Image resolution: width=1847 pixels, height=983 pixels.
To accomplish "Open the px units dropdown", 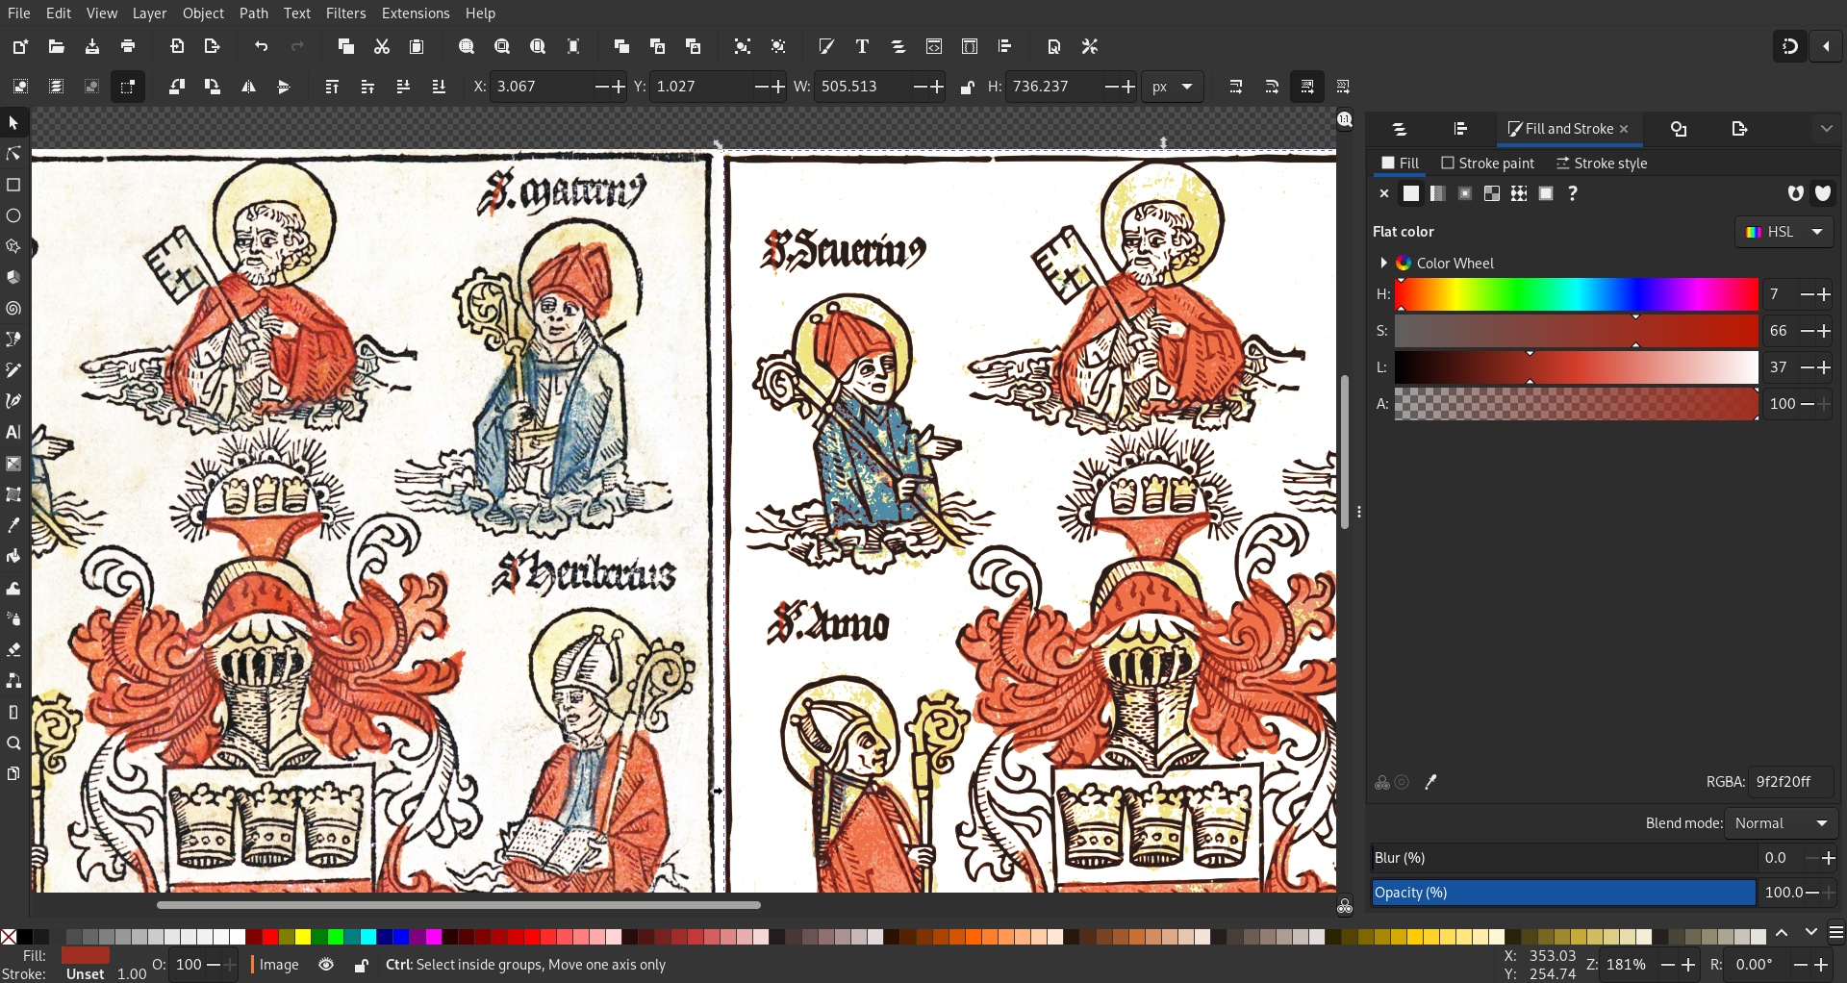I will tap(1173, 87).
